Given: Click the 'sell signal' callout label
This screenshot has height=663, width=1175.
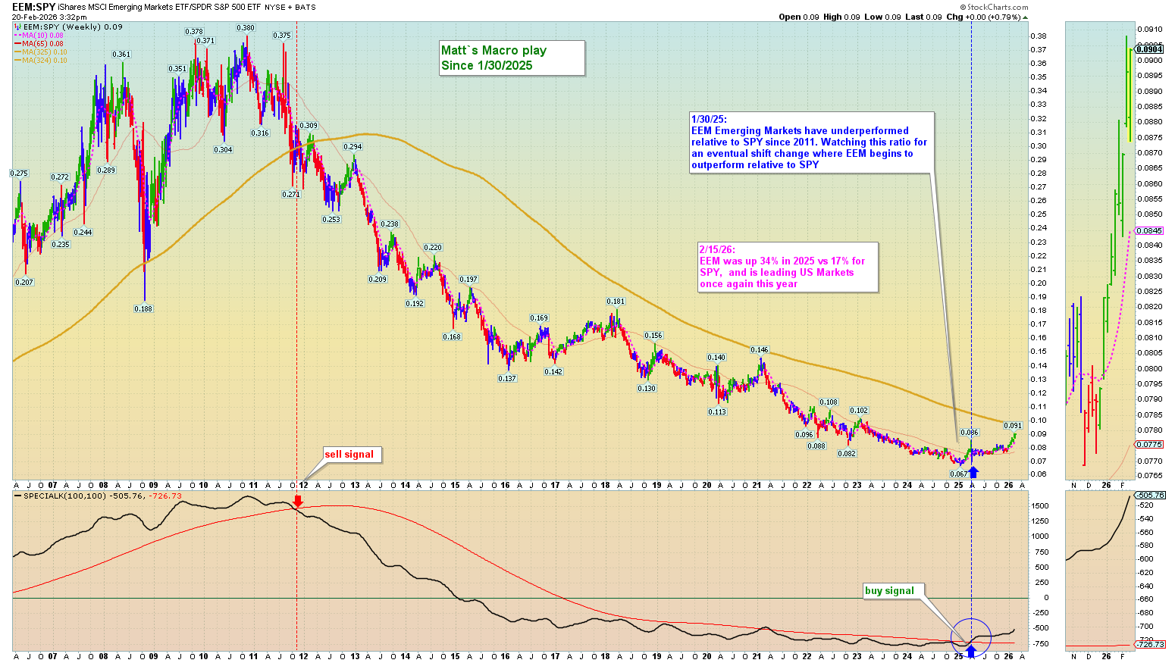Looking at the screenshot, I should [x=349, y=455].
